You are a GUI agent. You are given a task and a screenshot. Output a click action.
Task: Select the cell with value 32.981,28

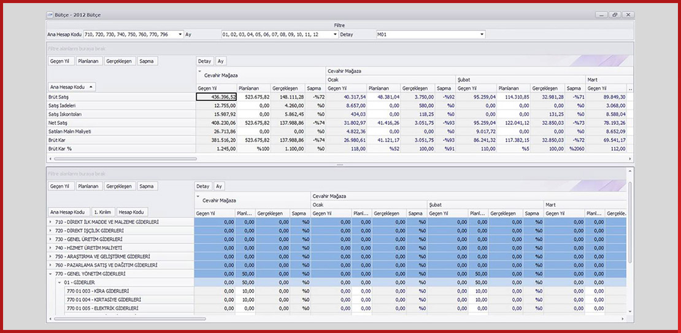coord(548,97)
